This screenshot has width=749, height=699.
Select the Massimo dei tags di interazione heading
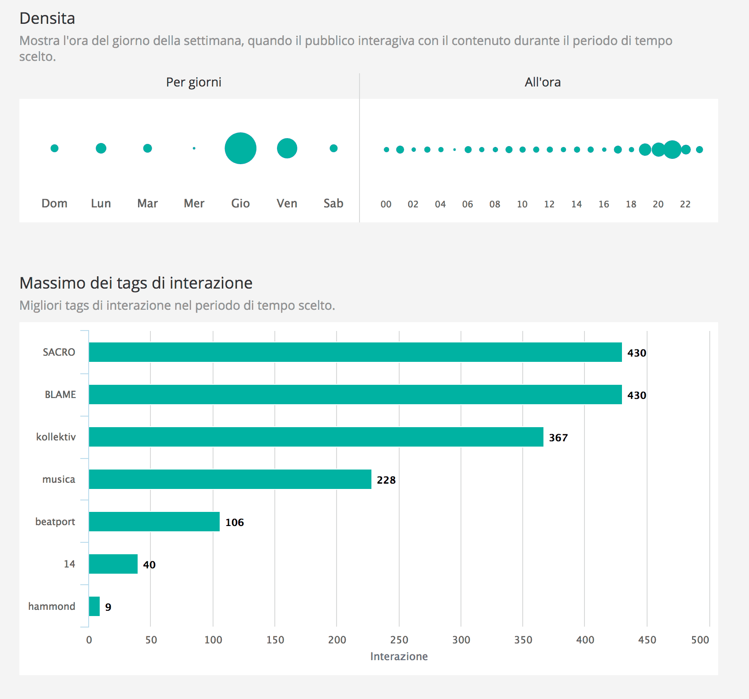coord(135,283)
